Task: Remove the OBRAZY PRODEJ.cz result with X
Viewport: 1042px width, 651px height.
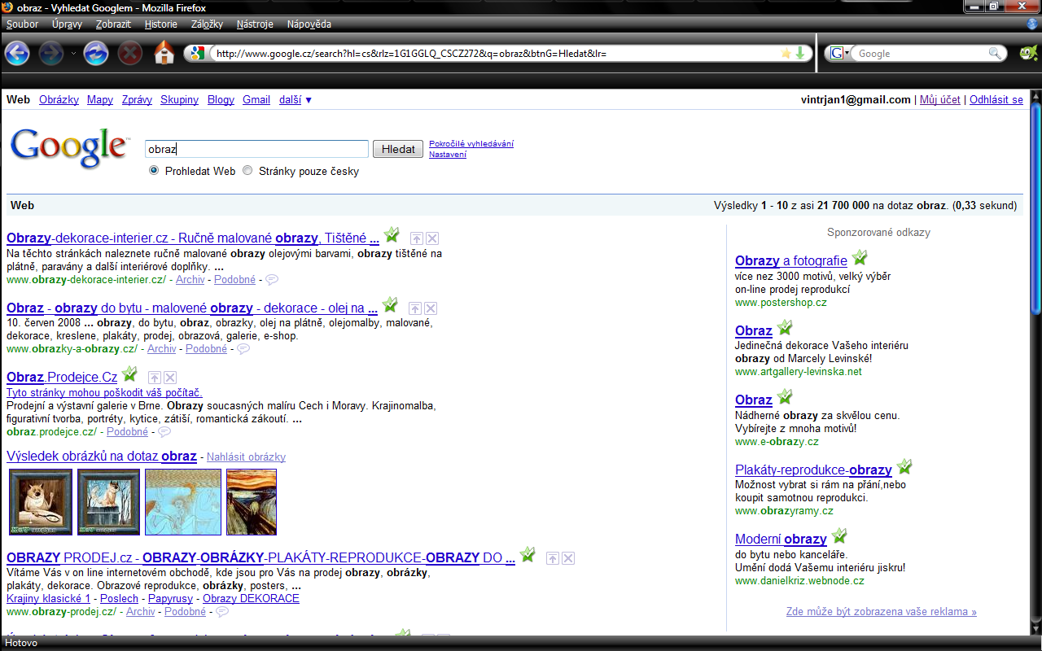Action: pos(568,558)
